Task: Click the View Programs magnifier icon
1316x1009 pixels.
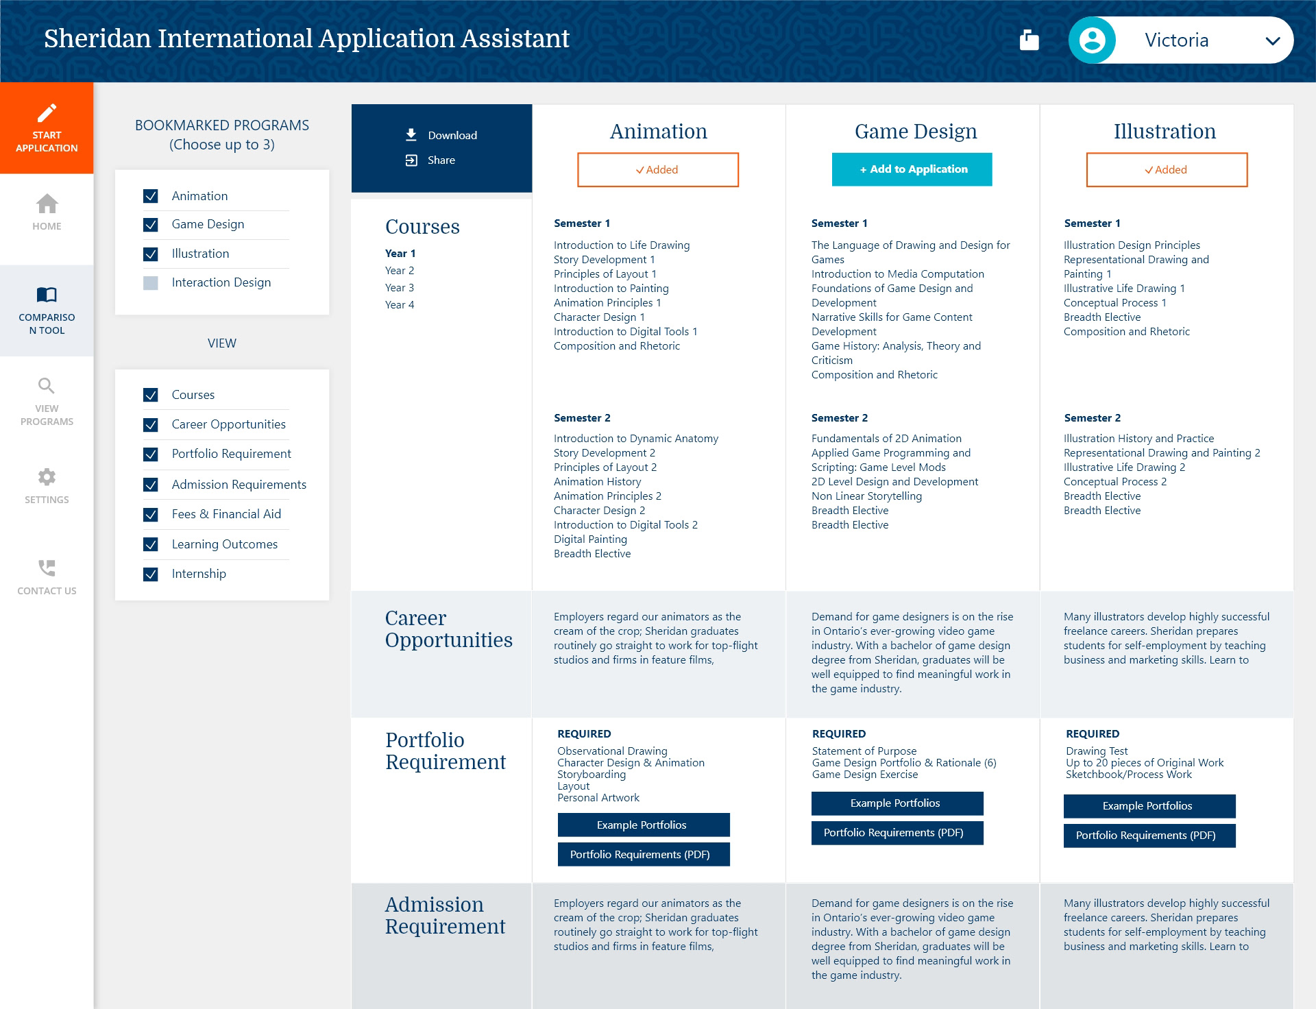Action: [x=46, y=386]
